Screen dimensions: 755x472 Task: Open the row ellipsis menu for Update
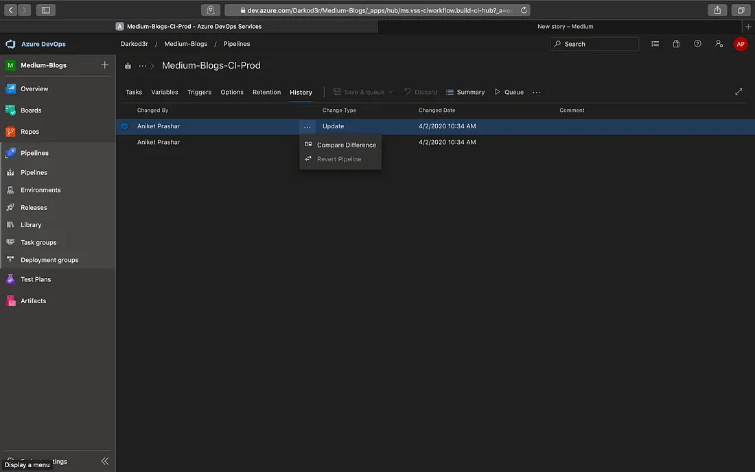[x=307, y=126]
